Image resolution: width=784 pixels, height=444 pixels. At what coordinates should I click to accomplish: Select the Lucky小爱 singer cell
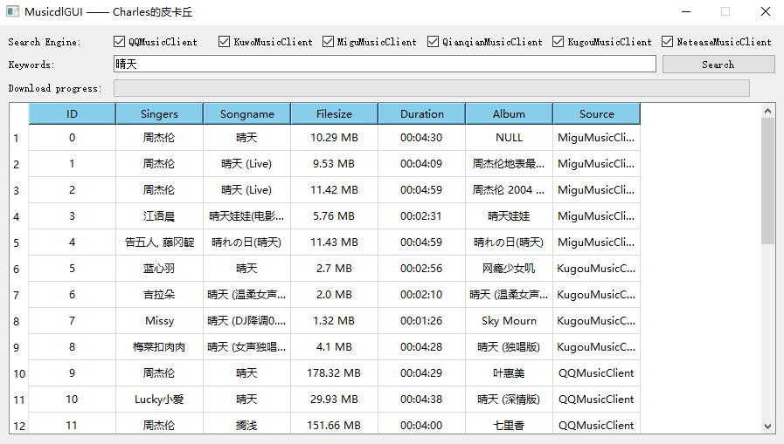click(x=159, y=400)
